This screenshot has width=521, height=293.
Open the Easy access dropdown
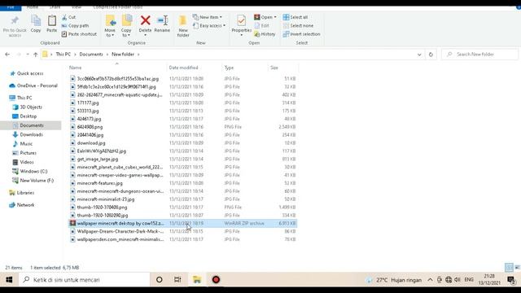click(209, 25)
